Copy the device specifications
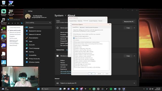The width and height of the screenshot is (162, 91). pos(128,28)
